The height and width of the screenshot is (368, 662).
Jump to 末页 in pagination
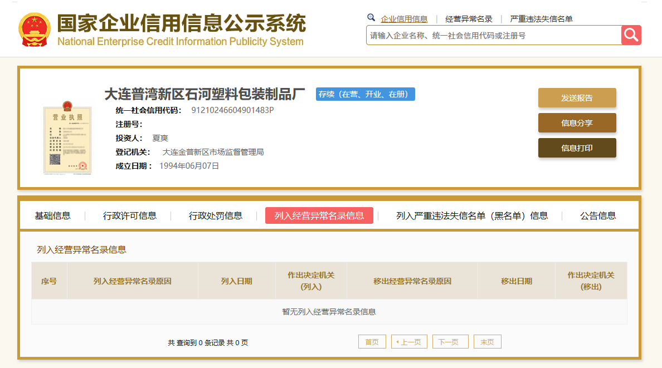[x=488, y=342]
